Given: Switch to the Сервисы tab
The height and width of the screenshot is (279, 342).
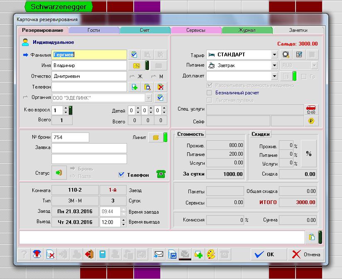Looking at the screenshot, I should [x=196, y=30].
